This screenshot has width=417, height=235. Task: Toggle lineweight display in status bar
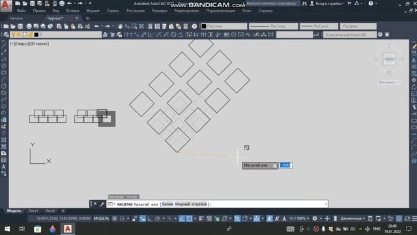[201, 219]
